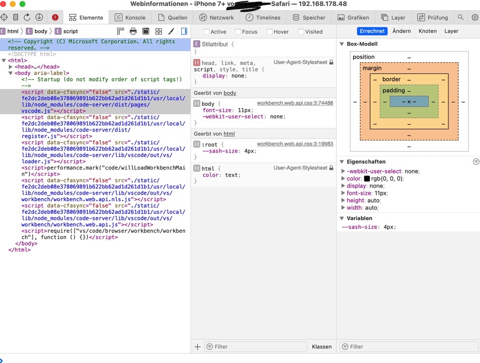Screen dimensions: 480x363
Task: Open the Grafiken tab
Action: [353, 17]
